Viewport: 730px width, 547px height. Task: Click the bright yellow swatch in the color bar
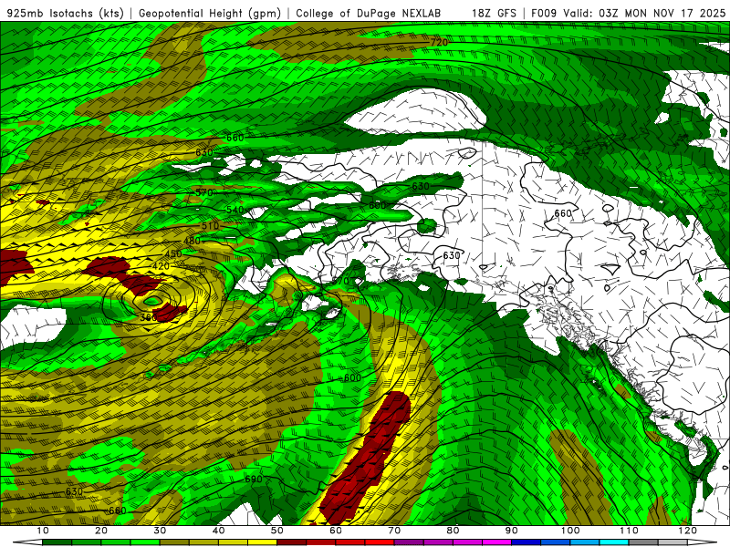[x=263, y=542]
